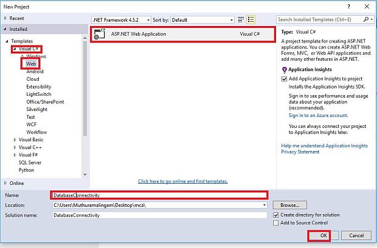This screenshot has width=377, height=248.
Task: Open the .NET Framework 4.5.2 dropdown
Action: 121,20
